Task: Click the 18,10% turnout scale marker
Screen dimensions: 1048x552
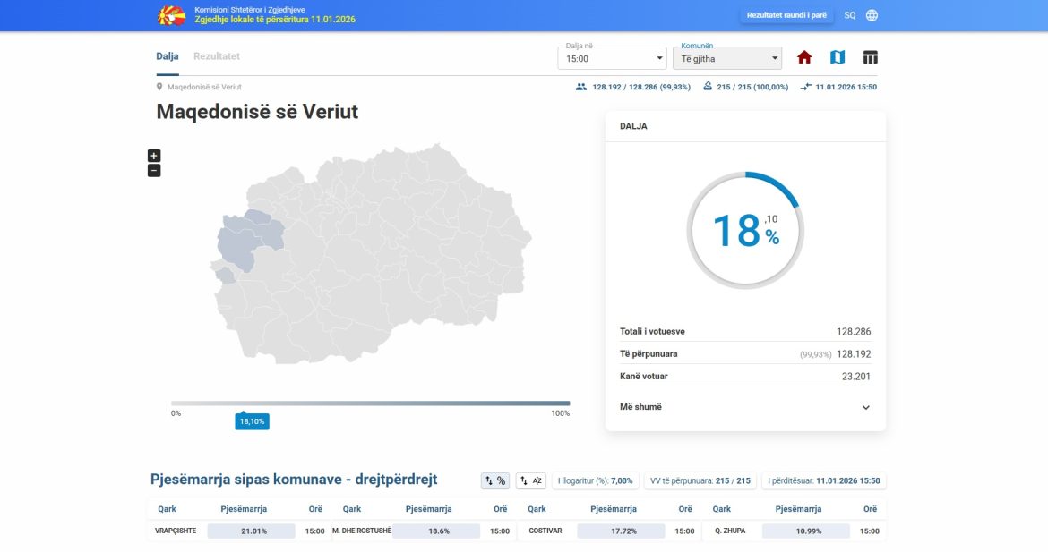Action: coord(252,421)
